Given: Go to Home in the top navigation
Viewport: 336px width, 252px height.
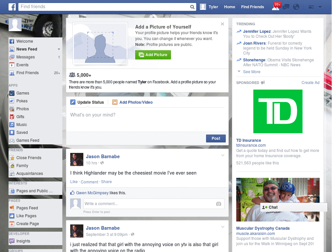Looking at the screenshot, I should (x=229, y=7).
